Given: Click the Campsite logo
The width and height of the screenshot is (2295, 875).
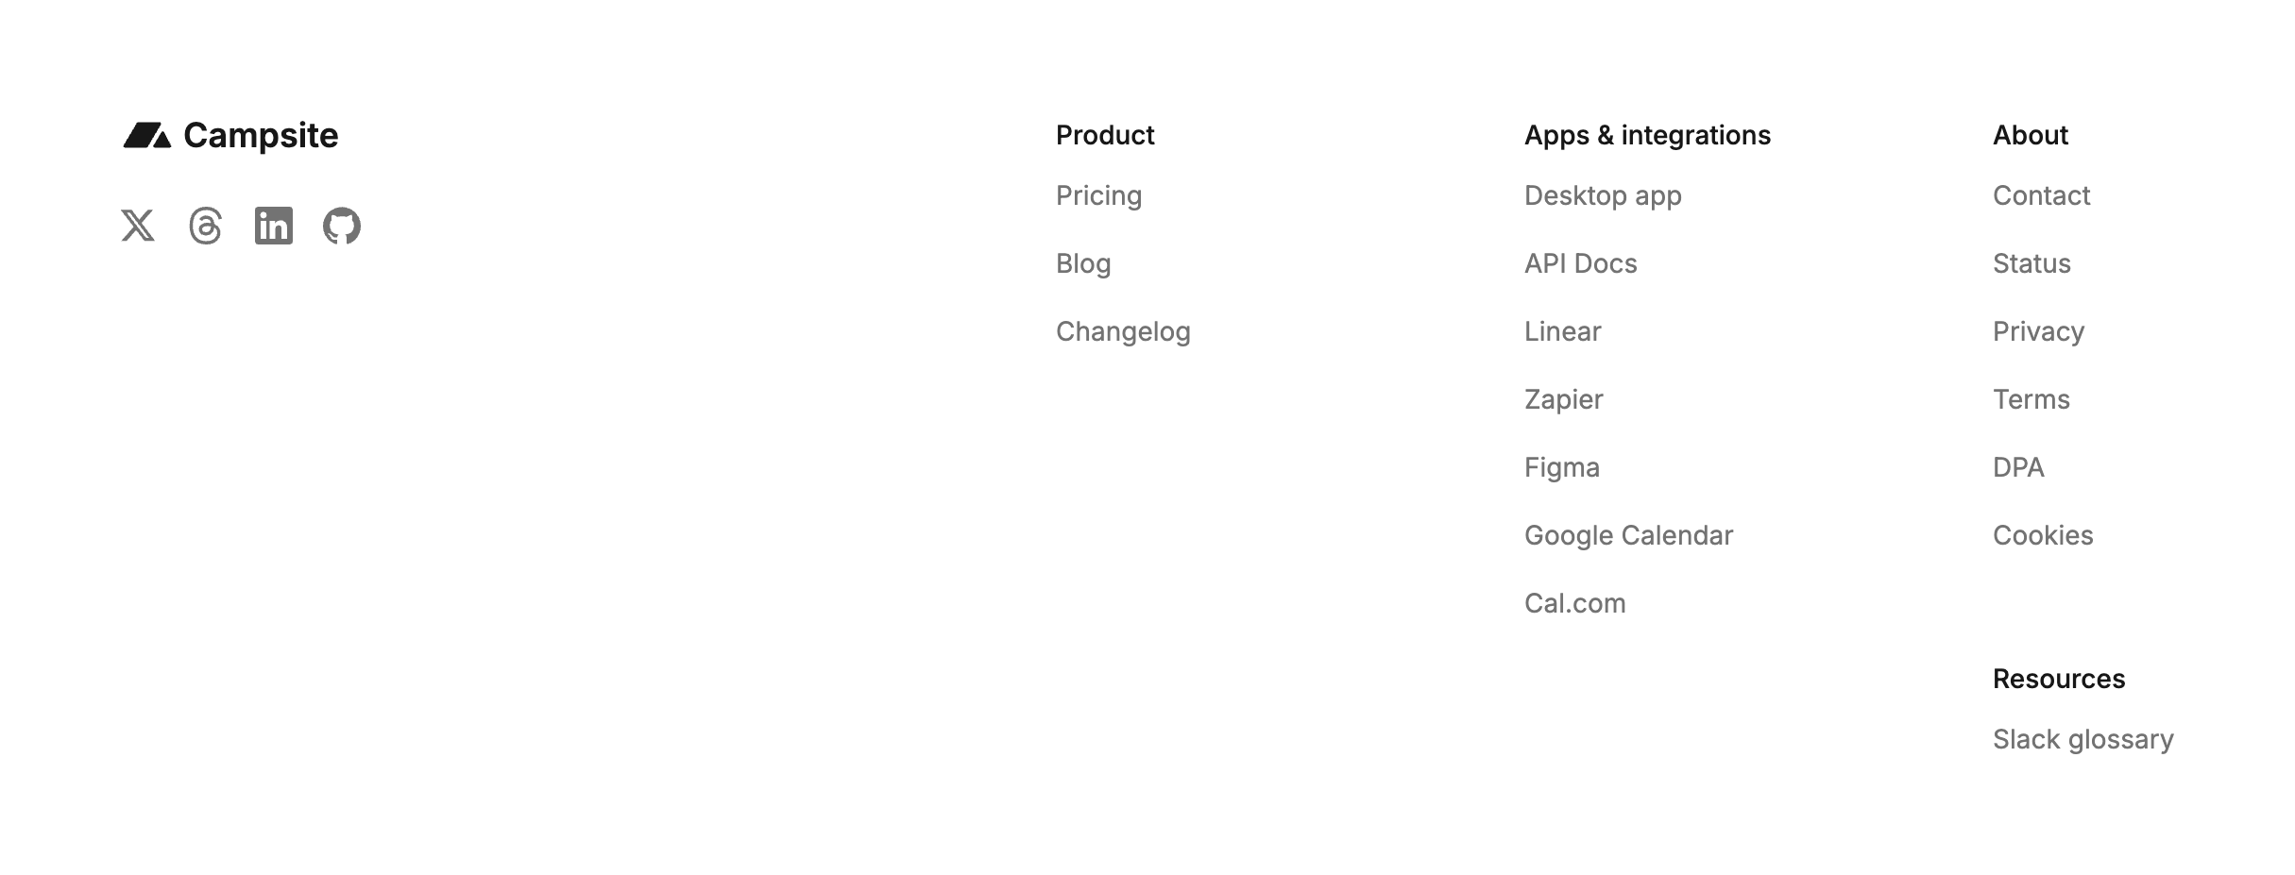Looking at the screenshot, I should tap(231, 136).
